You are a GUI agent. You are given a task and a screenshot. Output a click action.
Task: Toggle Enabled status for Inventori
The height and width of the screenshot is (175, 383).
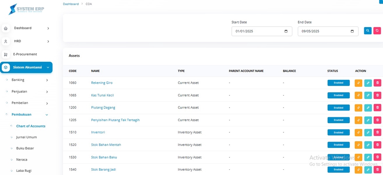click(x=339, y=132)
